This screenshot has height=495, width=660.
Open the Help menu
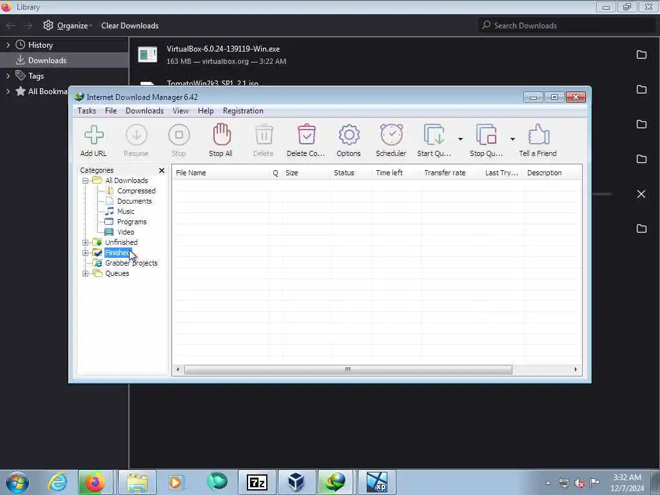click(206, 111)
